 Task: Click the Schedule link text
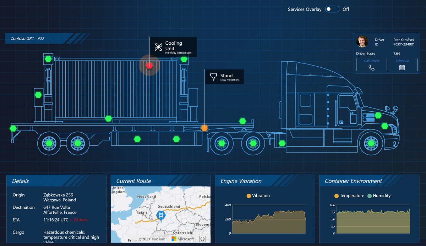coord(402,61)
